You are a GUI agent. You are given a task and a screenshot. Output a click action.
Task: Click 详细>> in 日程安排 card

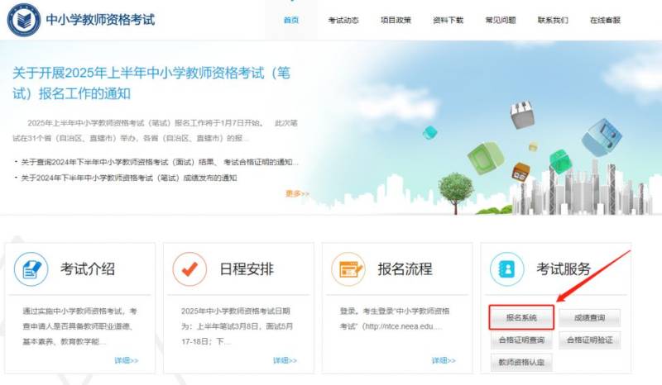285,360
